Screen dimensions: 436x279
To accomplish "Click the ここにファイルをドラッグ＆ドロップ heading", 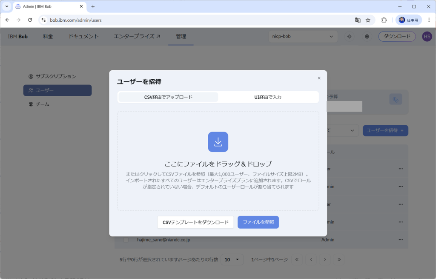I will [218, 164].
